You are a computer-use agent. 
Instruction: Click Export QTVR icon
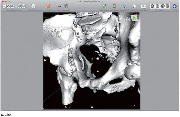tap(125, 6)
